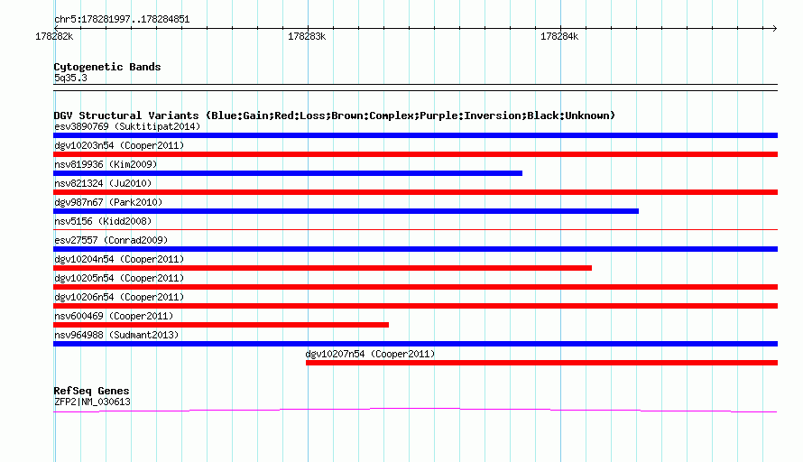Viewport: 803px width, 462px height.
Task: Click the dgv10205n54 (Cooper2011) label
Action: point(119,278)
